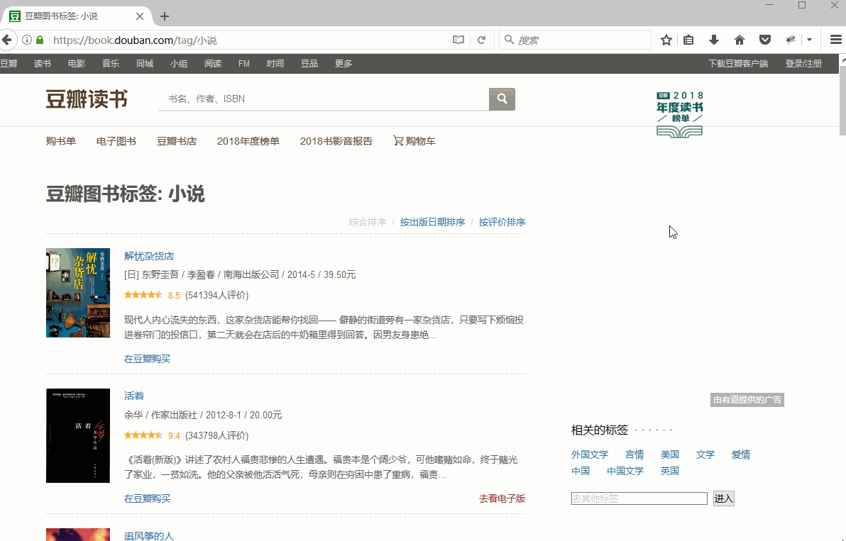Open 更多 menu in top navigation
Screen dimensions: 846x541
tap(344, 64)
